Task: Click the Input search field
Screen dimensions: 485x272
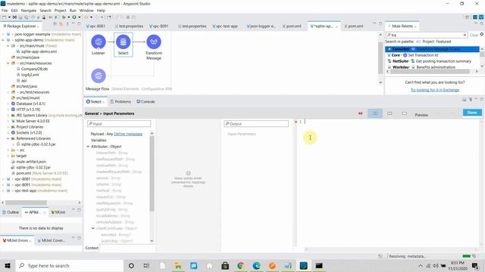Action: point(119,124)
